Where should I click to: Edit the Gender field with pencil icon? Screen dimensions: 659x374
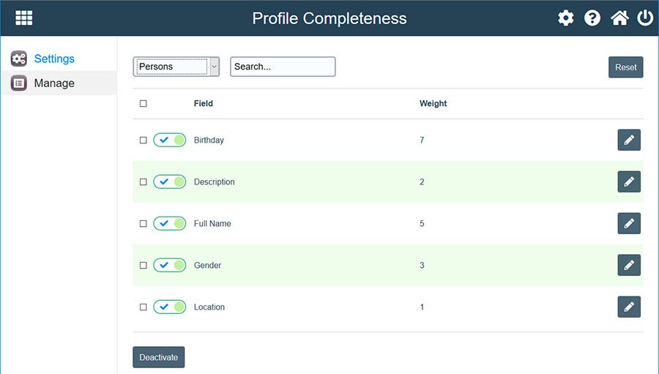tap(629, 265)
